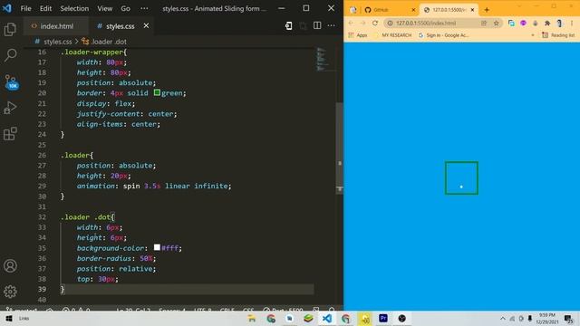The image size is (580, 326).
Task: Open File Explorer from the taskbar
Action: 252,318
